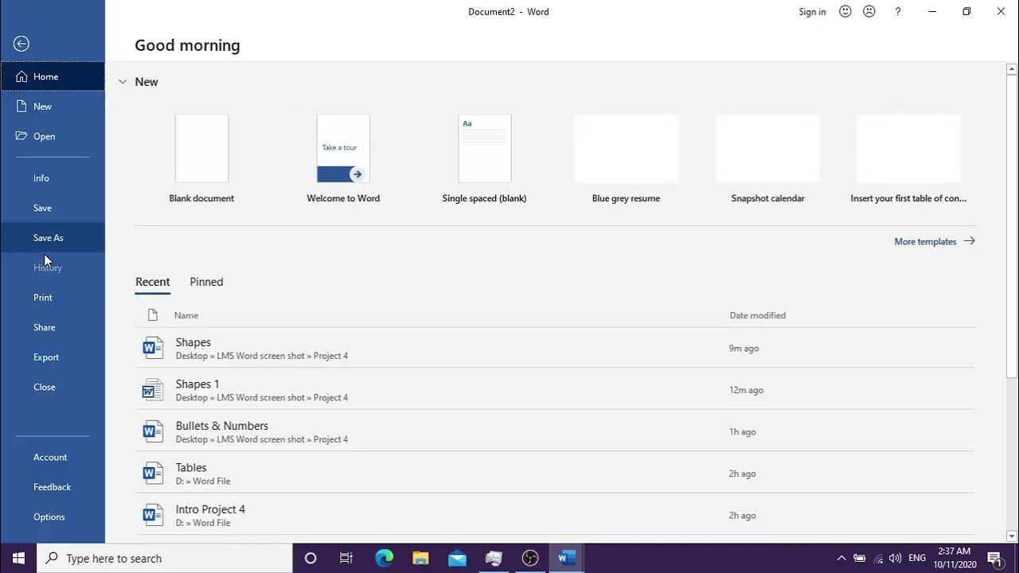Open Word Options
1019x573 pixels.
point(53,516)
